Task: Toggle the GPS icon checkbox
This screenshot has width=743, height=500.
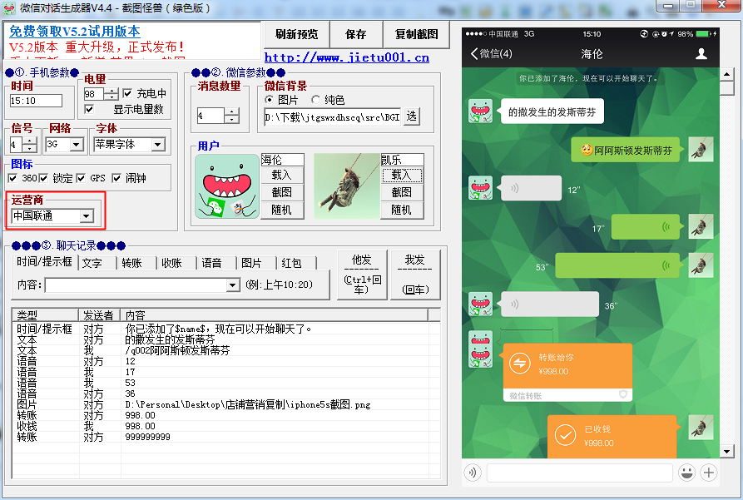Action: pos(81,178)
